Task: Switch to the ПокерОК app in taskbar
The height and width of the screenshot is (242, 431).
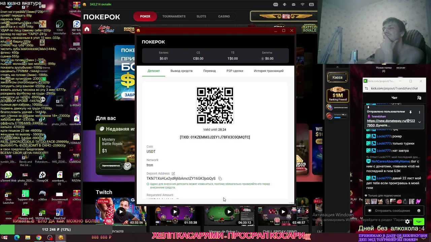Action: [61, 238]
